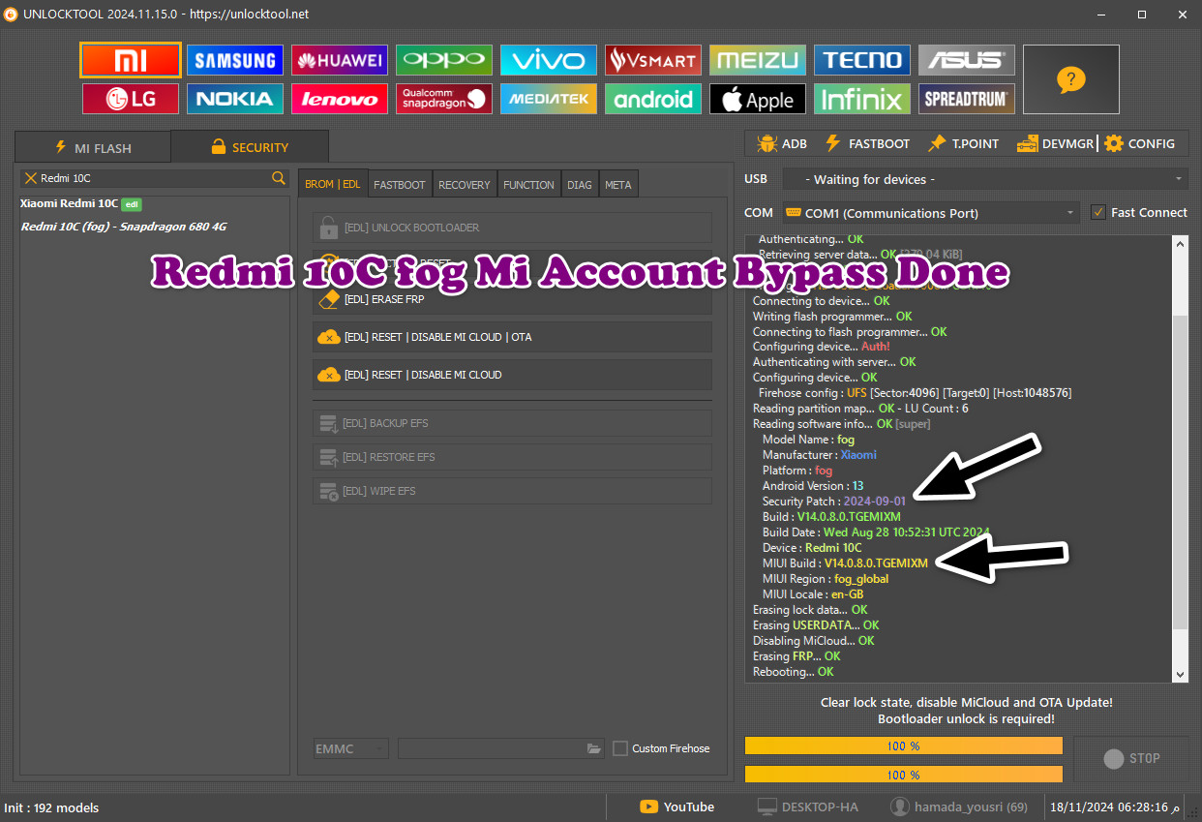The height and width of the screenshot is (822, 1202).
Task: Select the META tab
Action: pos(617,184)
